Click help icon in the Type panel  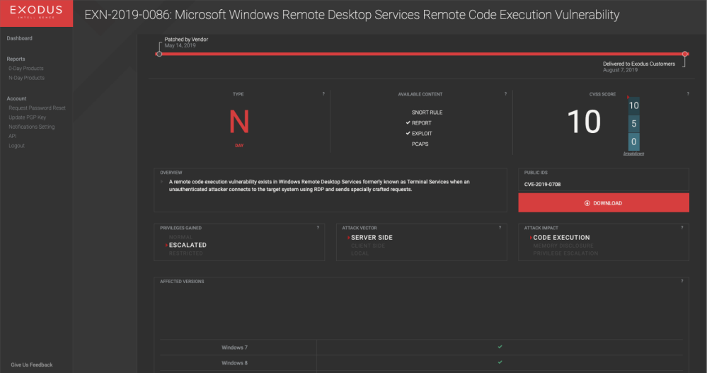[x=323, y=94]
